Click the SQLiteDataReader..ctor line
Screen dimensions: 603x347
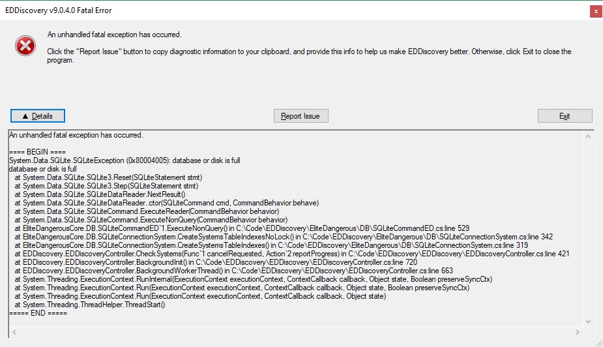(166, 203)
